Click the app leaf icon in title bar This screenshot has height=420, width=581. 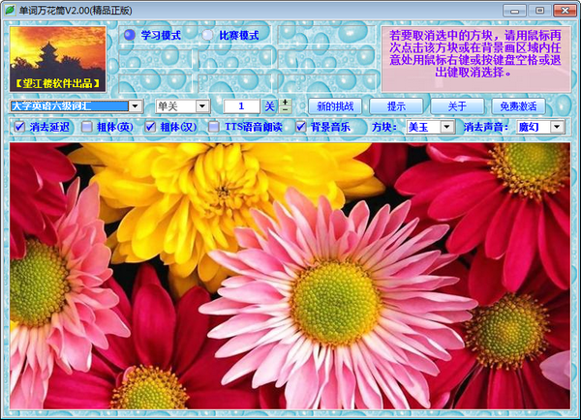10,9
